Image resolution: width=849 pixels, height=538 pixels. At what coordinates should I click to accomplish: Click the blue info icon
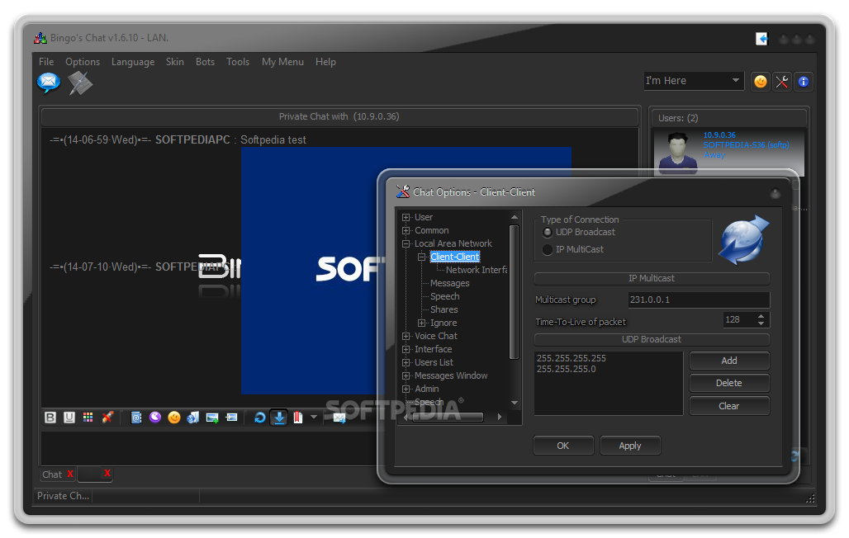[804, 82]
